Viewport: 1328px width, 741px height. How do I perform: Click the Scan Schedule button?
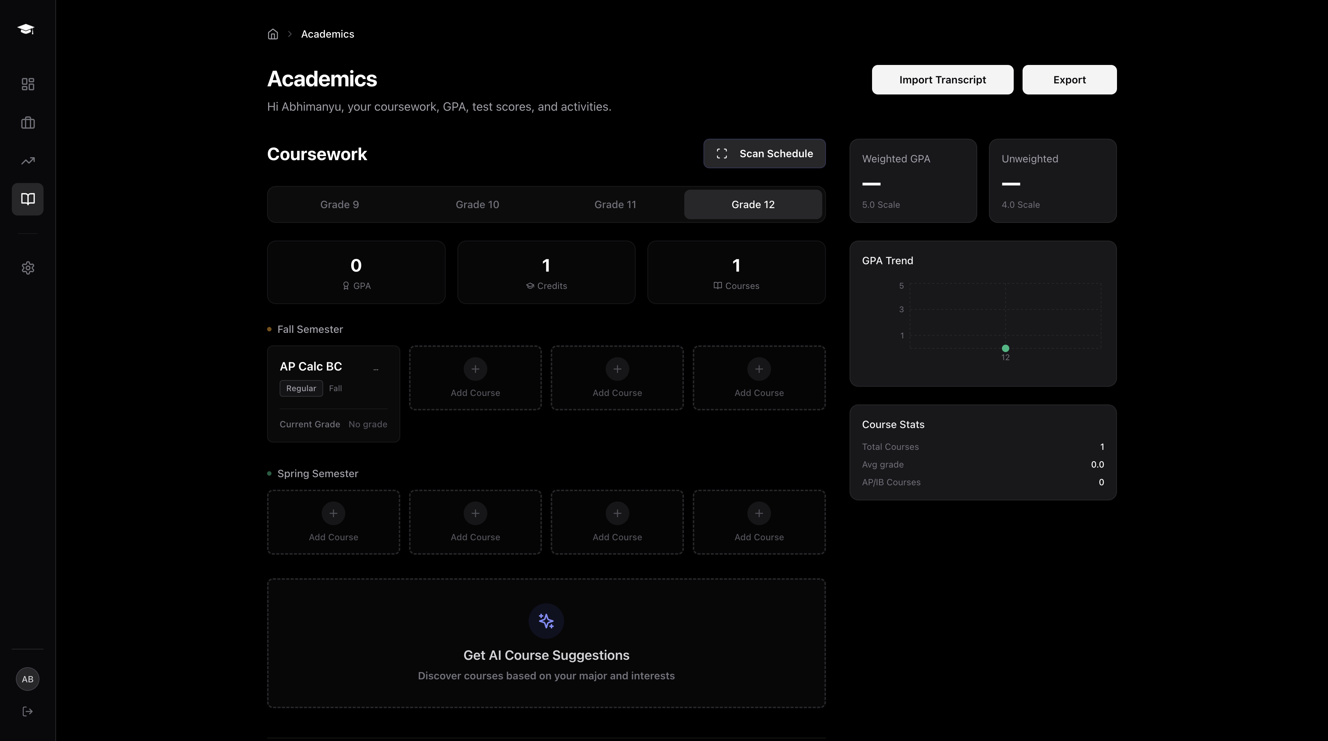764,154
